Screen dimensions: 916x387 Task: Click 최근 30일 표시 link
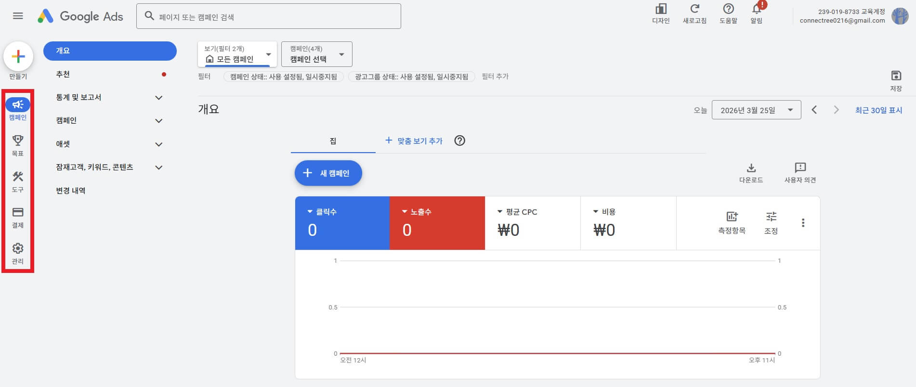point(878,110)
